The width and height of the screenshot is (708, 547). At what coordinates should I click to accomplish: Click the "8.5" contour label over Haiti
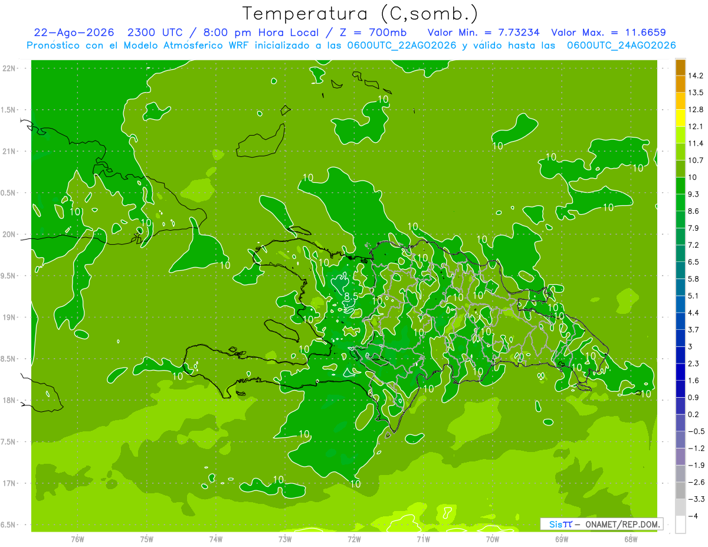click(352, 296)
